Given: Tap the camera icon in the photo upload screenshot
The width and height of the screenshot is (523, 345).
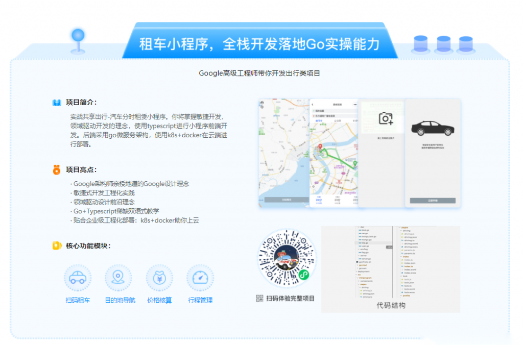Looking at the screenshot, I should [x=386, y=118].
